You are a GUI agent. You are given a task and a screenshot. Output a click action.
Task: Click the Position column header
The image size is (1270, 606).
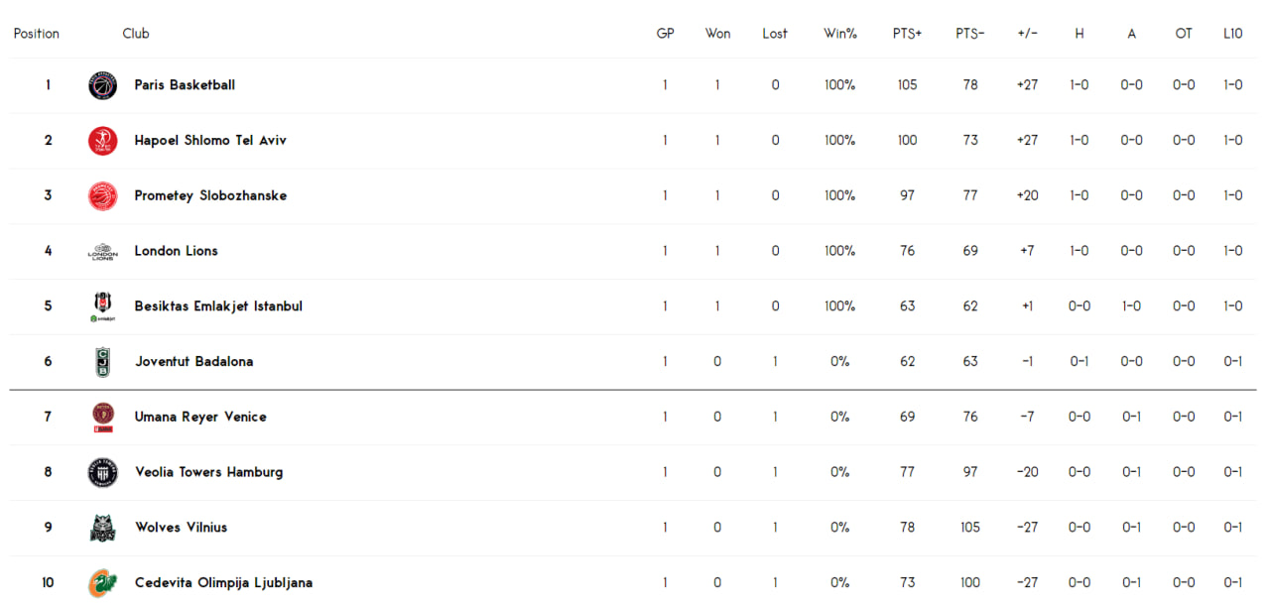pos(37,34)
